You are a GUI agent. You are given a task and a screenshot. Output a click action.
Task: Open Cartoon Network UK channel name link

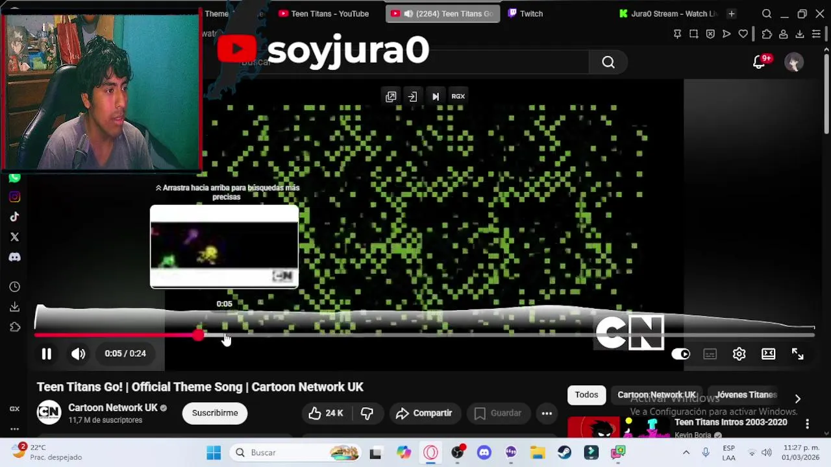(x=113, y=408)
